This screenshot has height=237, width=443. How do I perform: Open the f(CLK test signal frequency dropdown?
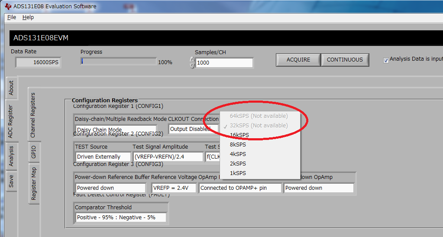click(213, 157)
